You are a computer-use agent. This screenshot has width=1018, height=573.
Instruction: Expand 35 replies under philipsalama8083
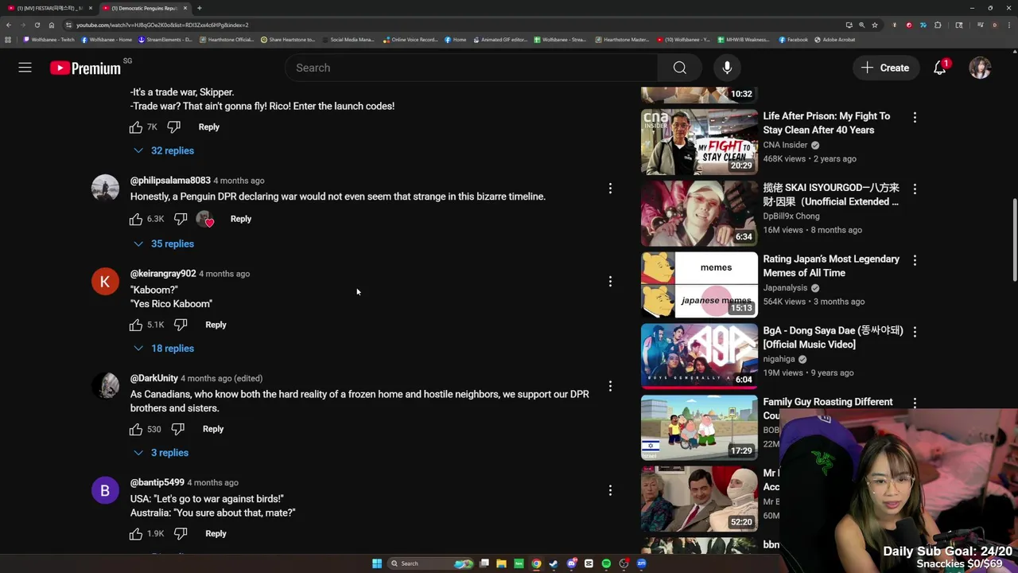coord(164,244)
